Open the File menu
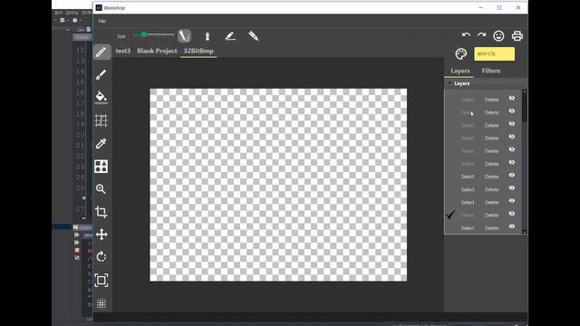The height and width of the screenshot is (326, 580). tap(102, 21)
